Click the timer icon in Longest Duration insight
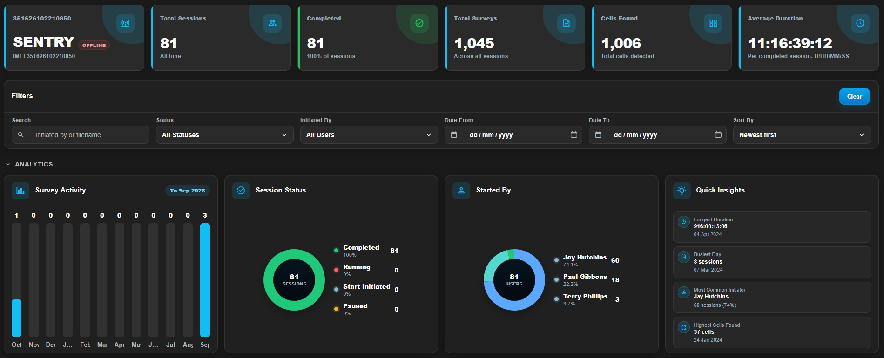Image resolution: width=884 pixels, height=358 pixels. [x=683, y=222]
